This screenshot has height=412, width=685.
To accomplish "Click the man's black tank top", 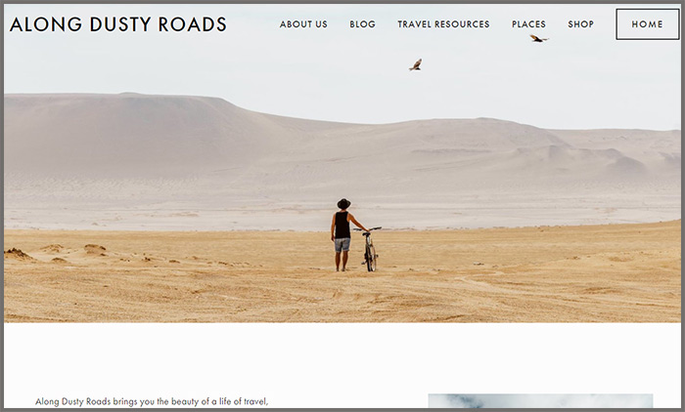I will [342, 225].
